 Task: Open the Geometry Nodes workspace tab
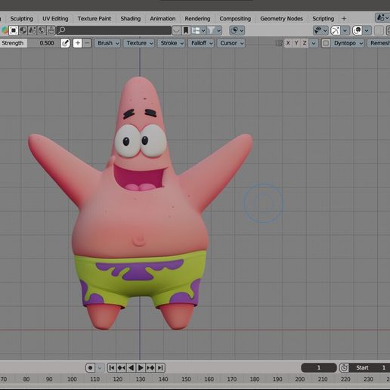pos(281,19)
